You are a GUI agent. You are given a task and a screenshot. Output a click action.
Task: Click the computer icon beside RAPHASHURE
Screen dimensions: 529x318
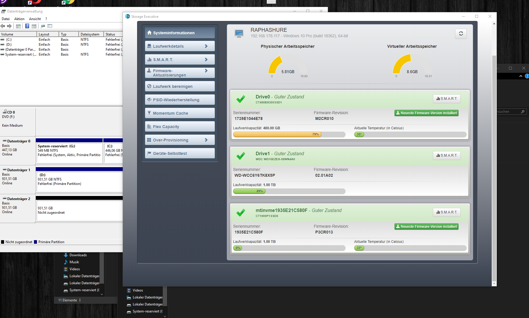coord(239,33)
